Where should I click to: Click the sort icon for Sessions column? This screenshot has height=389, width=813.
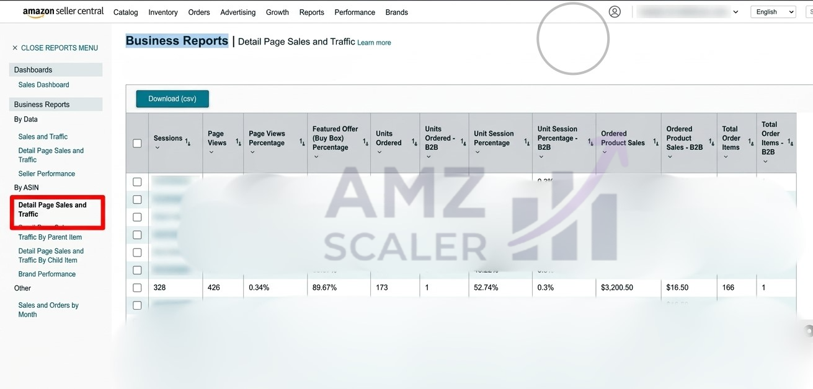tap(188, 142)
